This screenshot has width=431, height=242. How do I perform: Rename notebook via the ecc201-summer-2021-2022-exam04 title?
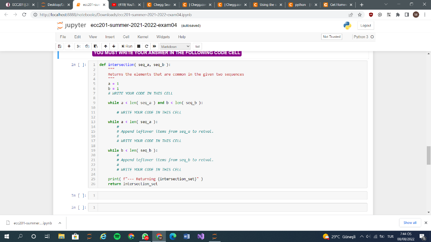[134, 25]
